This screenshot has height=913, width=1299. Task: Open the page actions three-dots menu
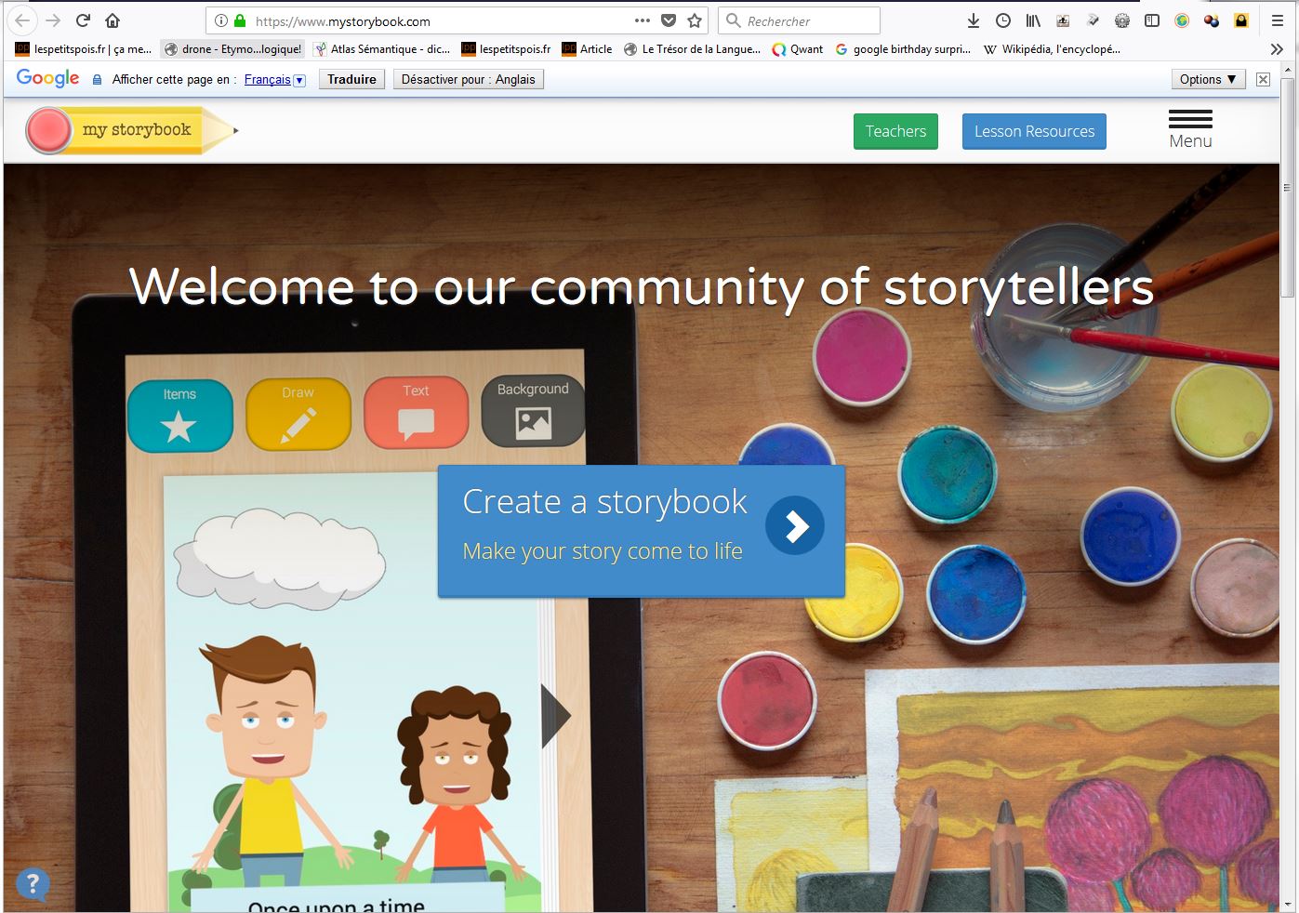coord(643,20)
